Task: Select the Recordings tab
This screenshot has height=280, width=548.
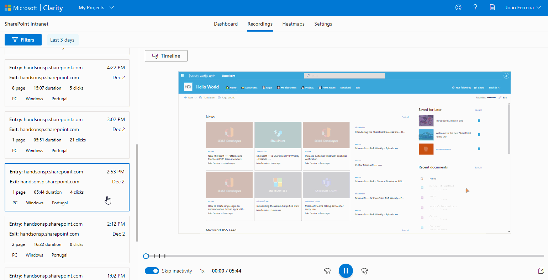Action: pos(260,24)
